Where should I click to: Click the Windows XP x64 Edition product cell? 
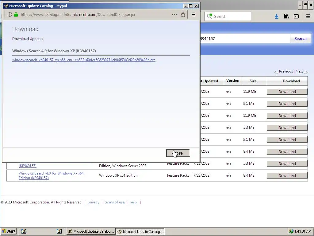pyautogui.click(x=118, y=175)
